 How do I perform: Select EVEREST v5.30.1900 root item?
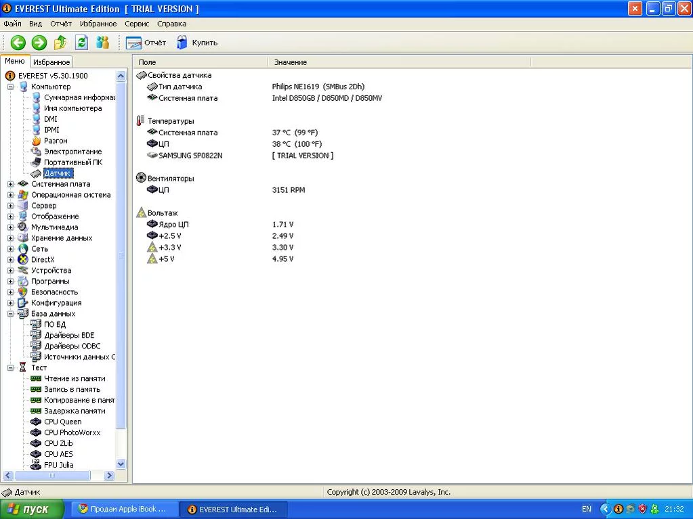pos(53,76)
